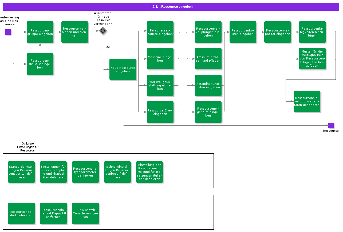The height and width of the screenshot is (232, 343).
Task: Click Werkzeugausstattung eingeben process box
Action: click(160, 85)
